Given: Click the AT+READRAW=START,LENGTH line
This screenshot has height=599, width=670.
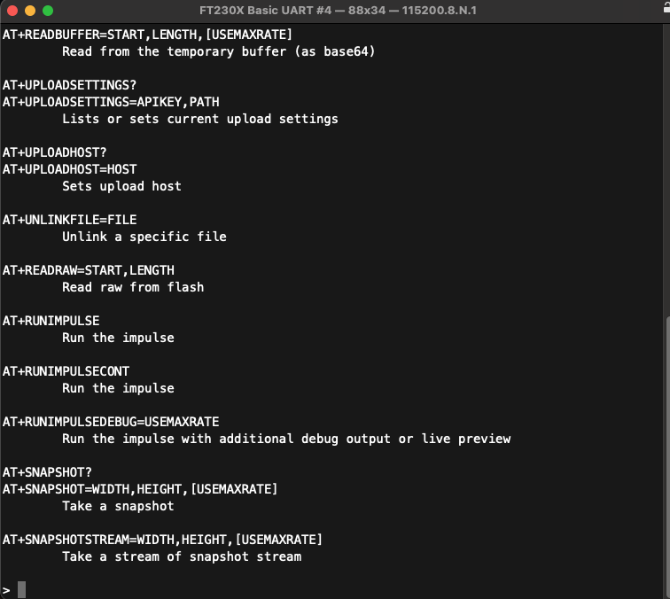Looking at the screenshot, I should [x=89, y=270].
